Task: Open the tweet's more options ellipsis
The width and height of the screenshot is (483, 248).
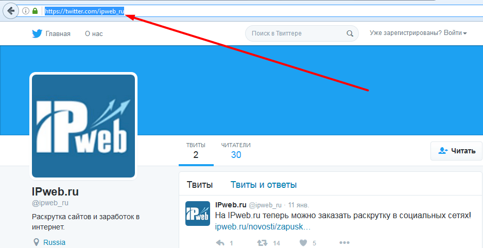Action: click(344, 242)
